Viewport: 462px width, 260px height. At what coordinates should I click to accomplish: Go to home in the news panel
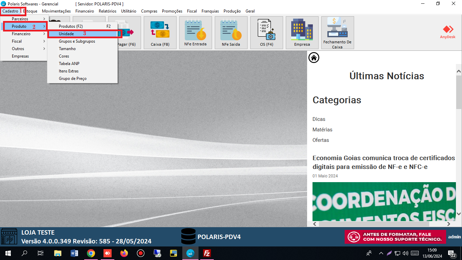[x=314, y=58]
